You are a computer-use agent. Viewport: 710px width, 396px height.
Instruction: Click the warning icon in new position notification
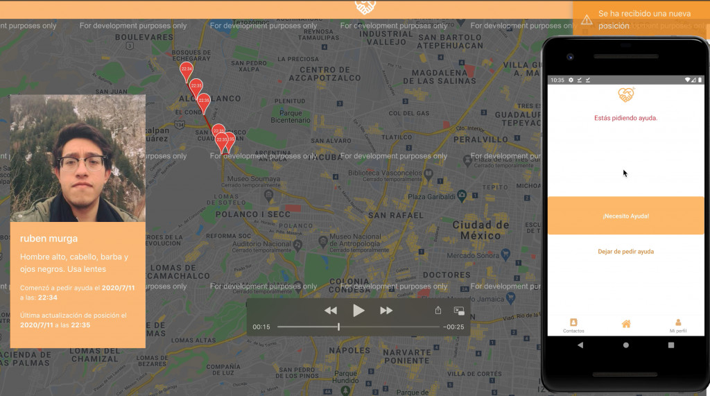587,20
